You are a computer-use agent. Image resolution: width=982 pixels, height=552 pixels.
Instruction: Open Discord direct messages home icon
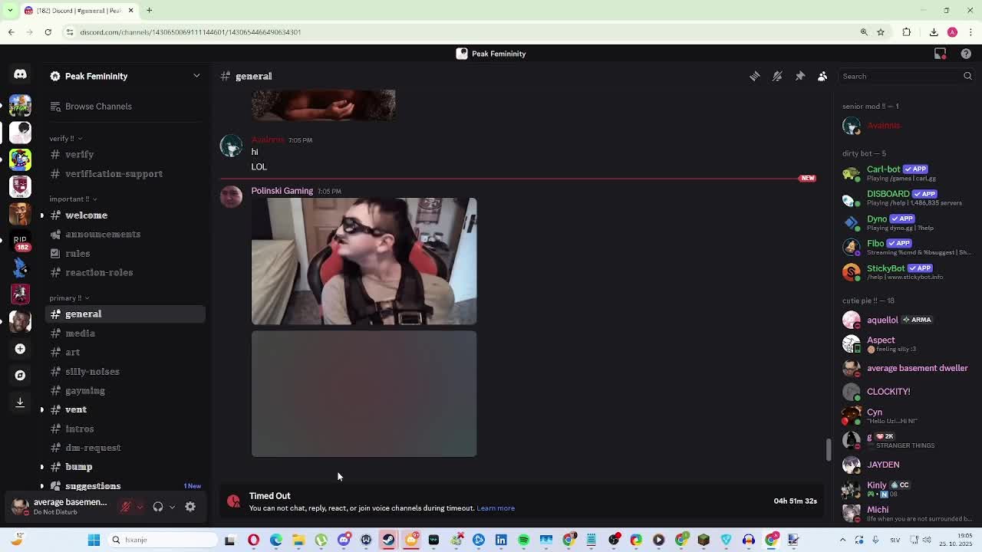pyautogui.click(x=20, y=74)
